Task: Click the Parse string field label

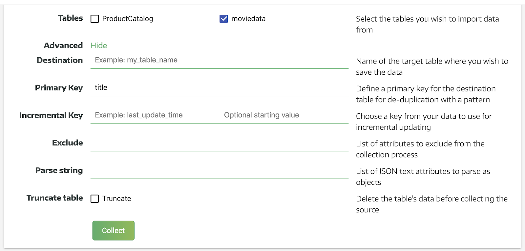Action: coord(59,170)
